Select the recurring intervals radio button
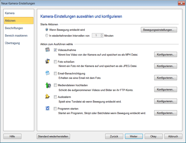Viewport: 186px width, 143px height. click(47, 35)
